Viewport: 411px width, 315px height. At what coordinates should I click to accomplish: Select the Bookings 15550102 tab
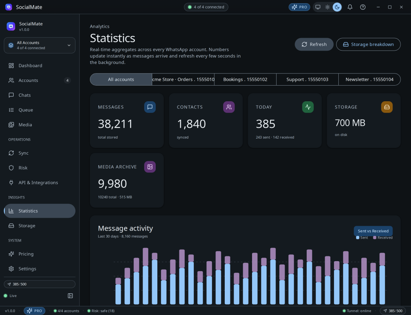(x=245, y=79)
